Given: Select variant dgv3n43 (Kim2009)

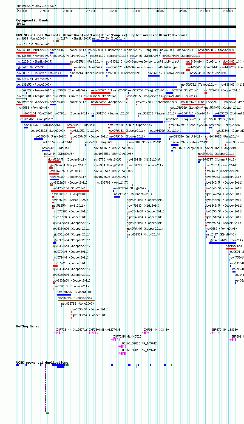Looking at the screenshot, I should tap(30, 67).
